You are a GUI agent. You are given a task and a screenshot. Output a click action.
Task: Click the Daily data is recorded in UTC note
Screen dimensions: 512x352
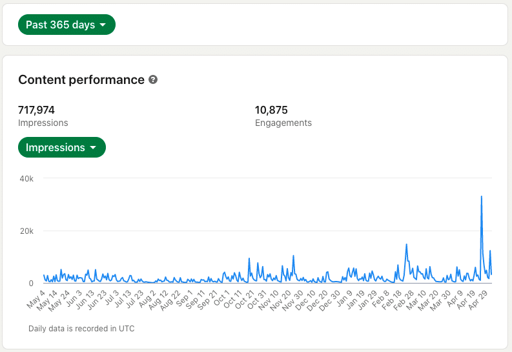tap(81, 329)
